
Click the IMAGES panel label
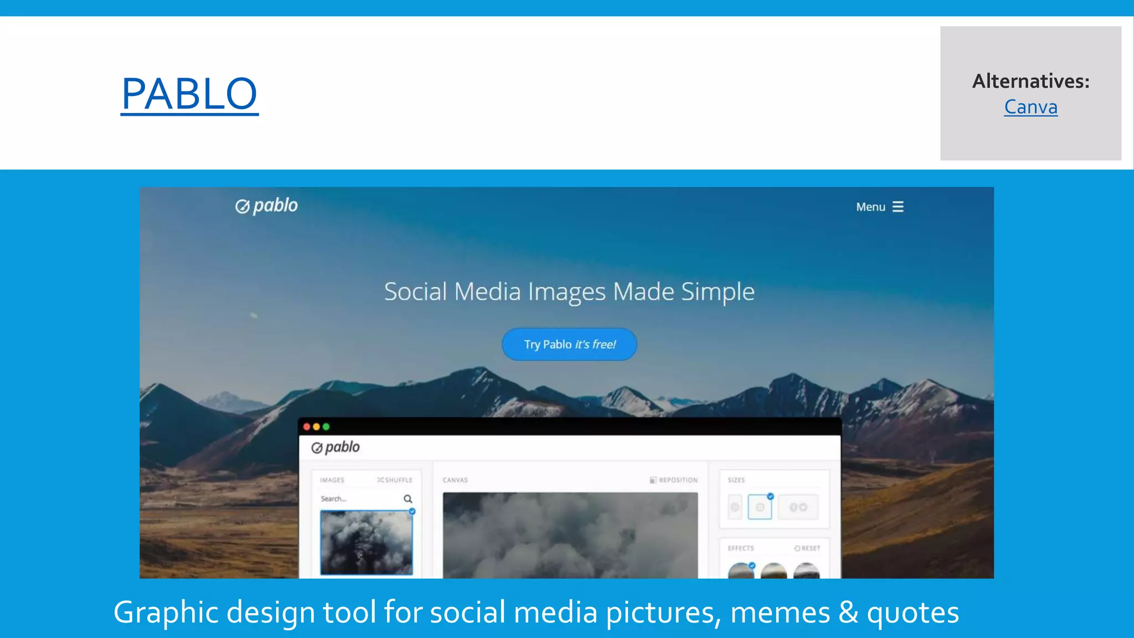332,480
